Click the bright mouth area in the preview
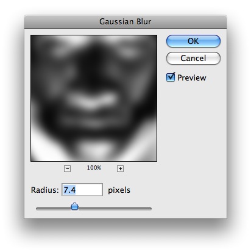The height and width of the screenshot is (252, 251). point(91,101)
